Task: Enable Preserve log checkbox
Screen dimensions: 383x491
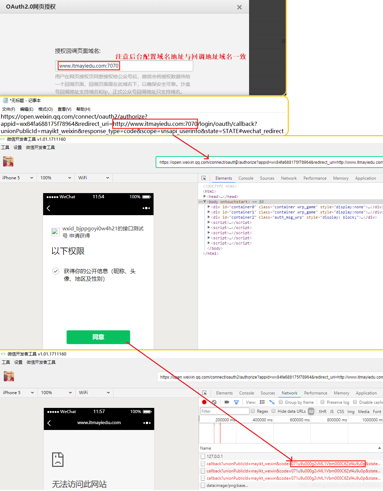Action: coord(323,402)
